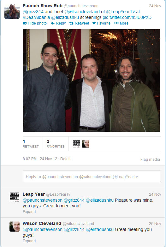Screen dimensions: 166x247
Task: Click Leap Year avatar in retweeters row
Action: (76, 144)
